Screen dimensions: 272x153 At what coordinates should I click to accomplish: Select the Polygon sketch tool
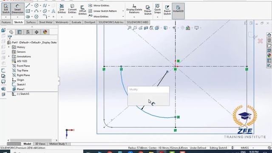pyautogui.click(x=36, y=17)
